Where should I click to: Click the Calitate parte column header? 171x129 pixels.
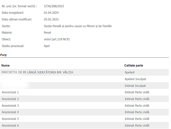pos(134,65)
